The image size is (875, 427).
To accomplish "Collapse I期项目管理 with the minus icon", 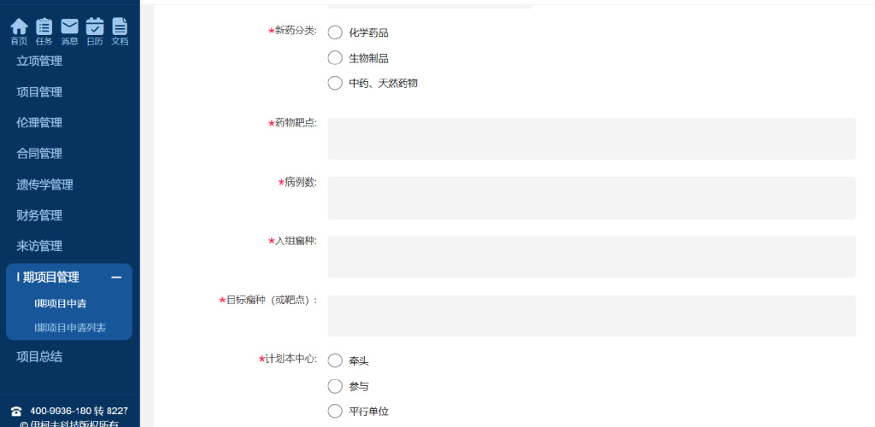I will 116,278.
